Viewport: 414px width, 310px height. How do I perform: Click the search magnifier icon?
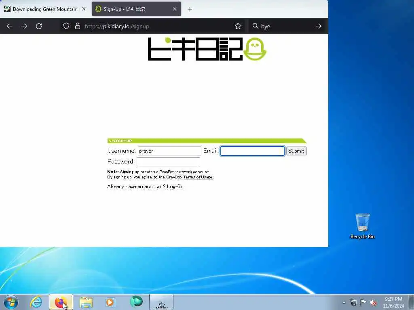255,26
